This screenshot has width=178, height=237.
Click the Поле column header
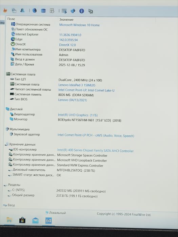[x=11, y=19]
